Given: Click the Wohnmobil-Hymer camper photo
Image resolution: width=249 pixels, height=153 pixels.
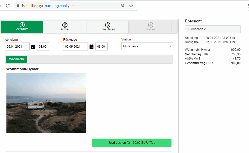Looking at the screenshot, I should [46, 103].
